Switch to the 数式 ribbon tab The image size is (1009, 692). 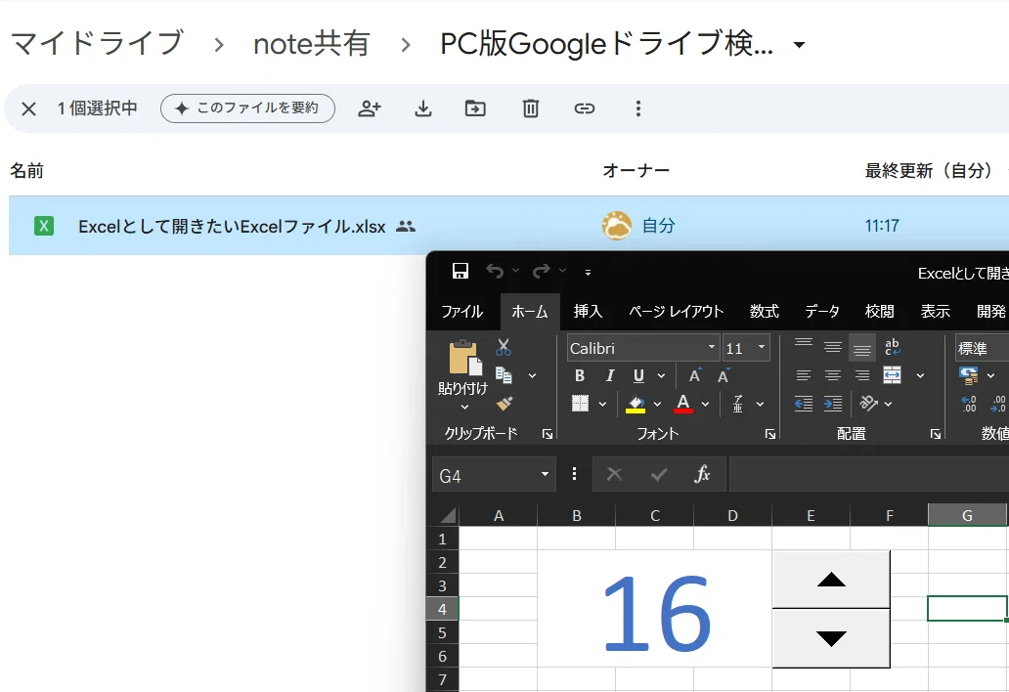point(765,311)
